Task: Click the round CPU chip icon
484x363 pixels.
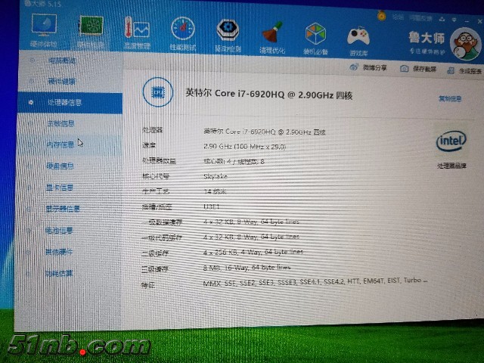Action: (x=158, y=92)
